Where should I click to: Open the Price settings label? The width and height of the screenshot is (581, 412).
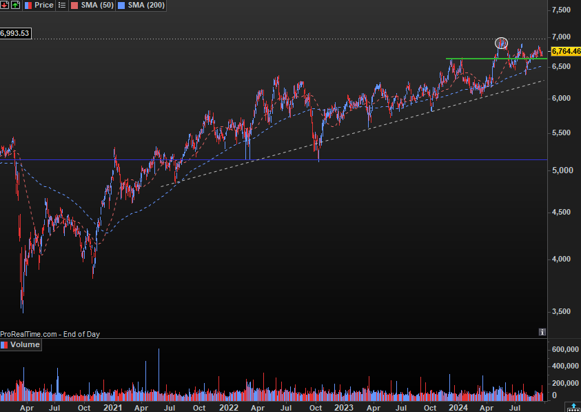[x=39, y=6]
